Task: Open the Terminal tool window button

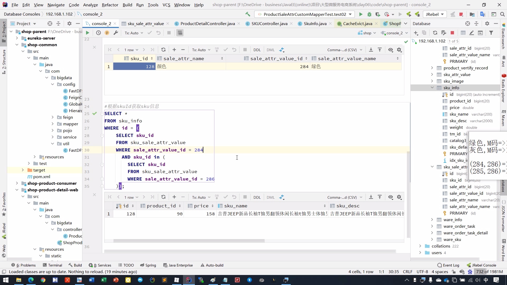Action: 52,265
